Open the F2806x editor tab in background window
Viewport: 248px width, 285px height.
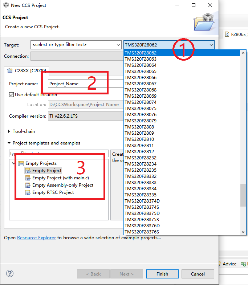tap(236, 34)
